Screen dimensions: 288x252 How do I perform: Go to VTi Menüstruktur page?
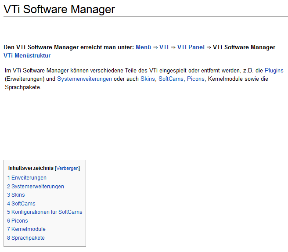[27, 55]
